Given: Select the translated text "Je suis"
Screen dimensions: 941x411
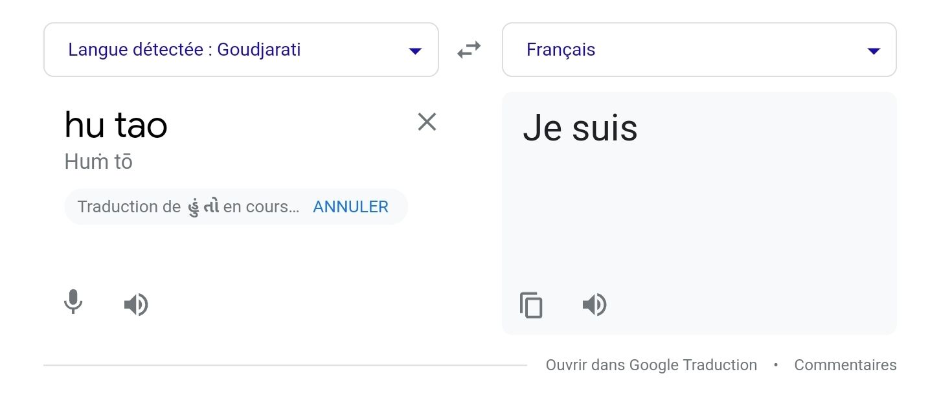Looking at the screenshot, I should pyautogui.click(x=580, y=128).
